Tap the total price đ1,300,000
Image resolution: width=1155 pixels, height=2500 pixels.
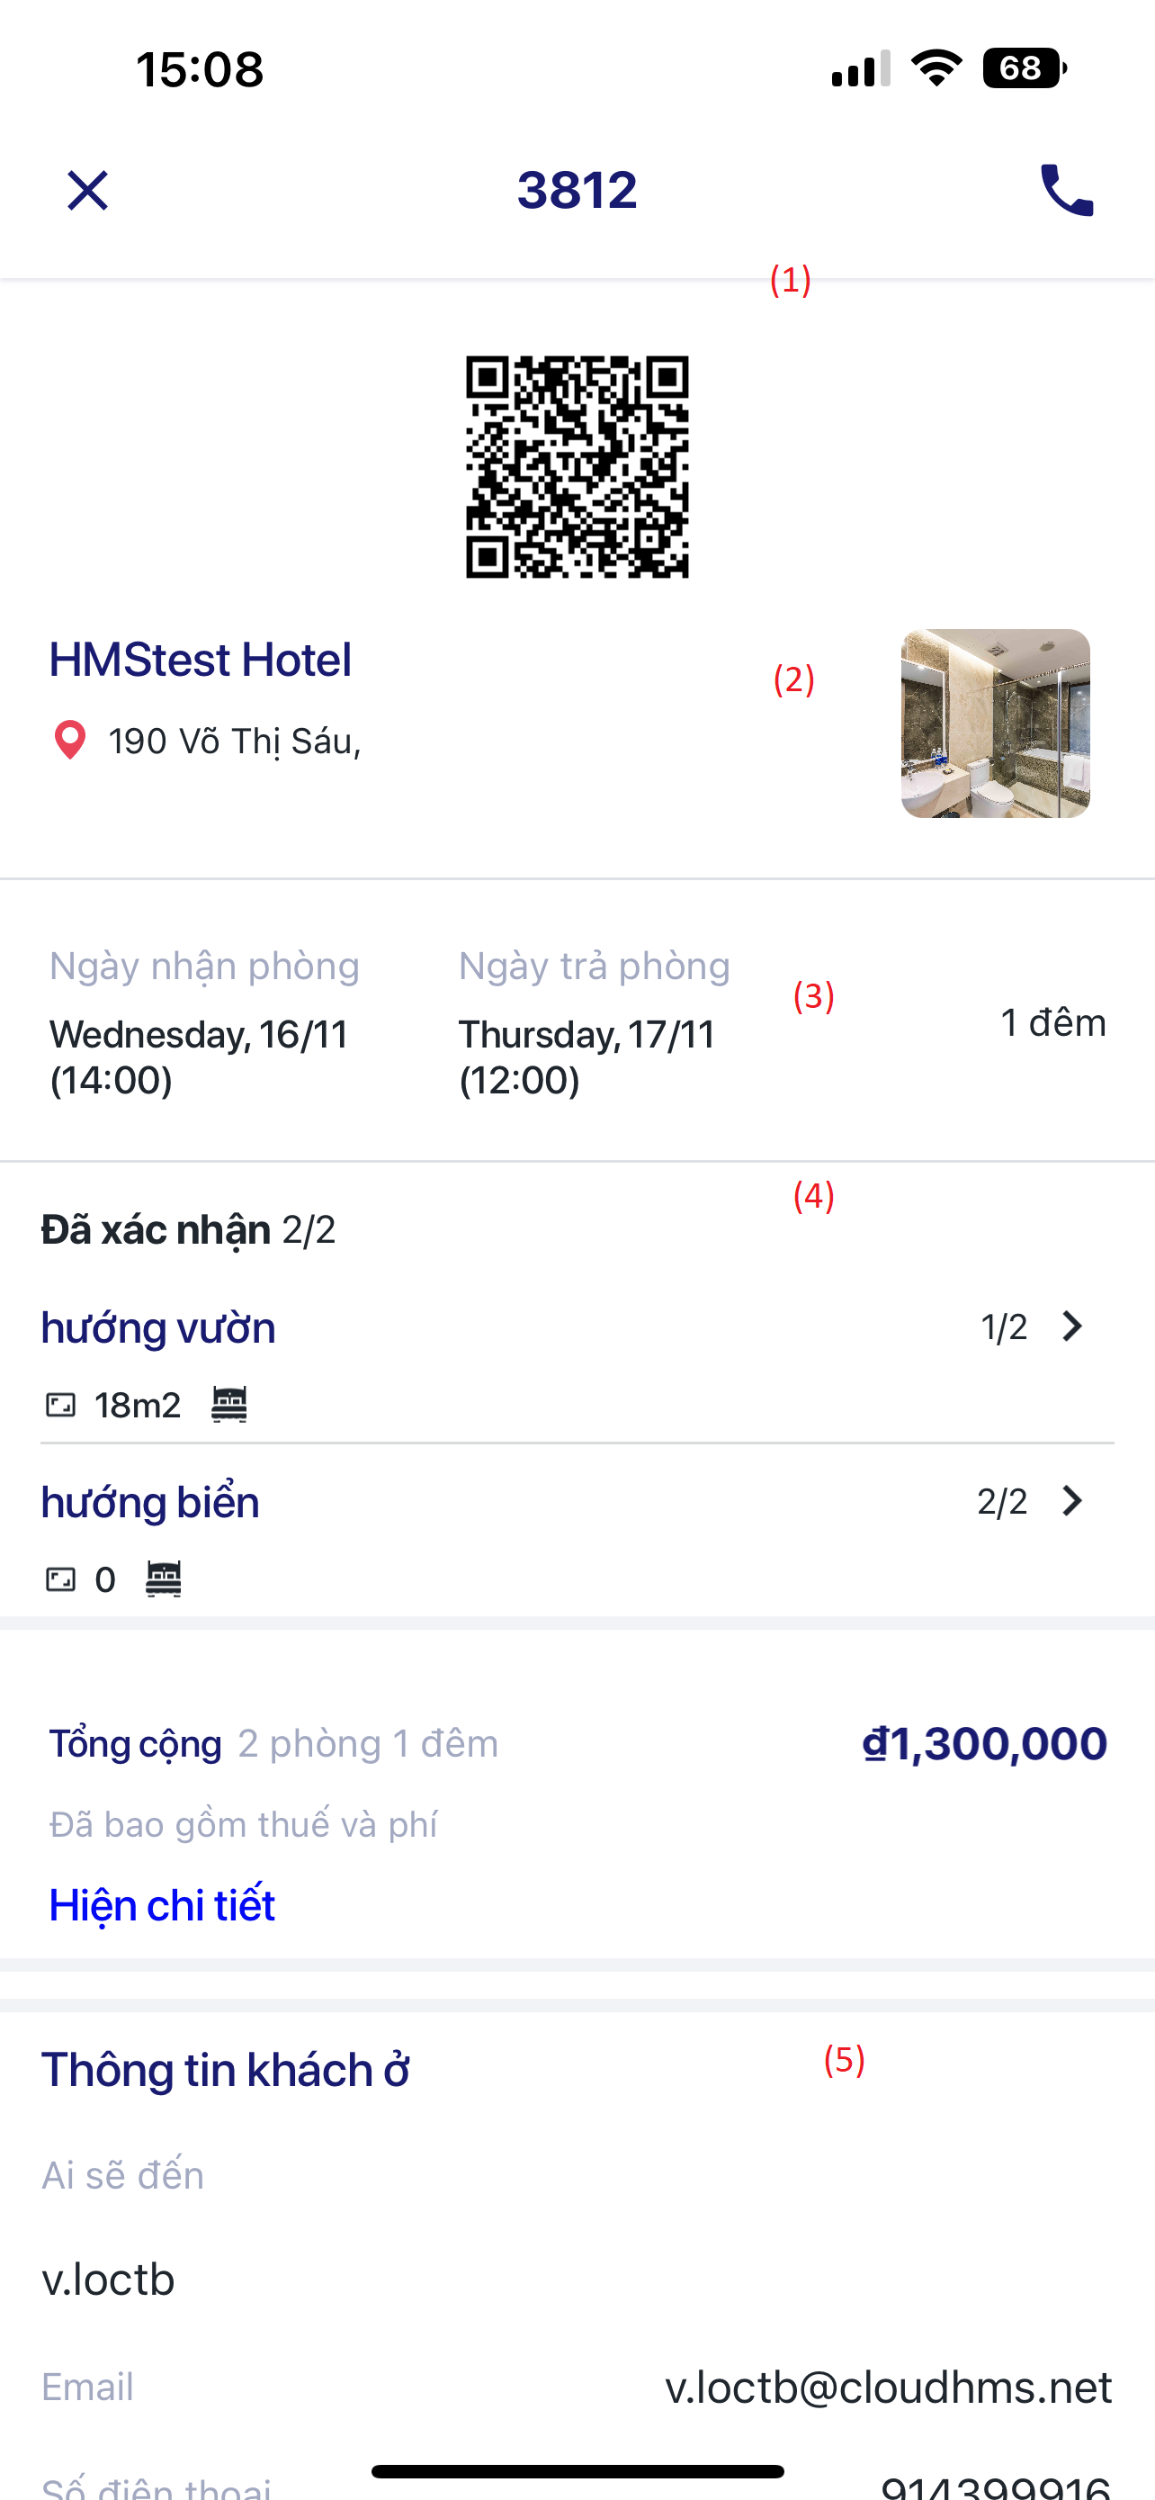tap(984, 1744)
